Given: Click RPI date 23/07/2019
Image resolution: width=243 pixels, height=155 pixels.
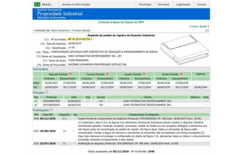Looking at the screenshot, I should point(48,144).
